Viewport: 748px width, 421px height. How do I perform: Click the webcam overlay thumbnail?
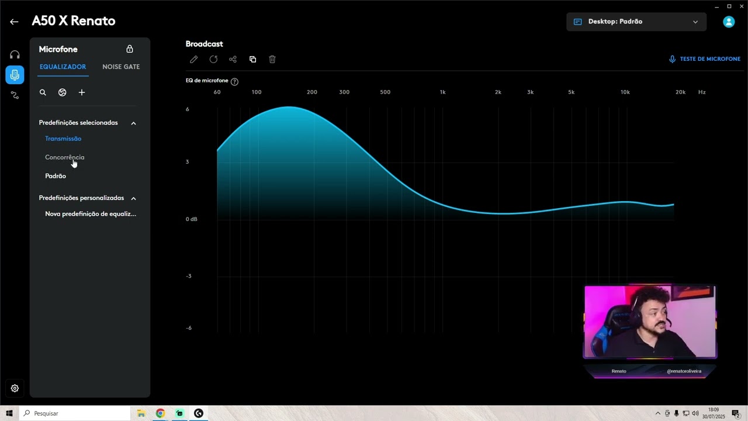click(x=650, y=322)
